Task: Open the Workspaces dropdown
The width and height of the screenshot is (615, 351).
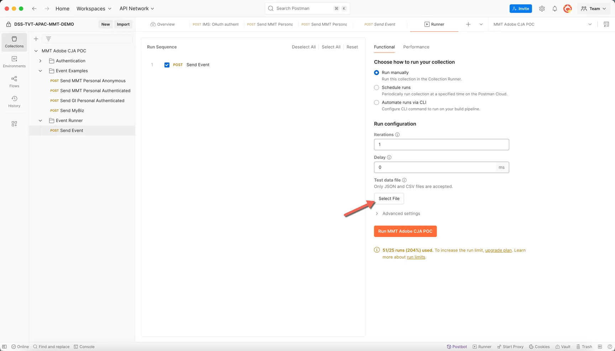Action: point(94,9)
